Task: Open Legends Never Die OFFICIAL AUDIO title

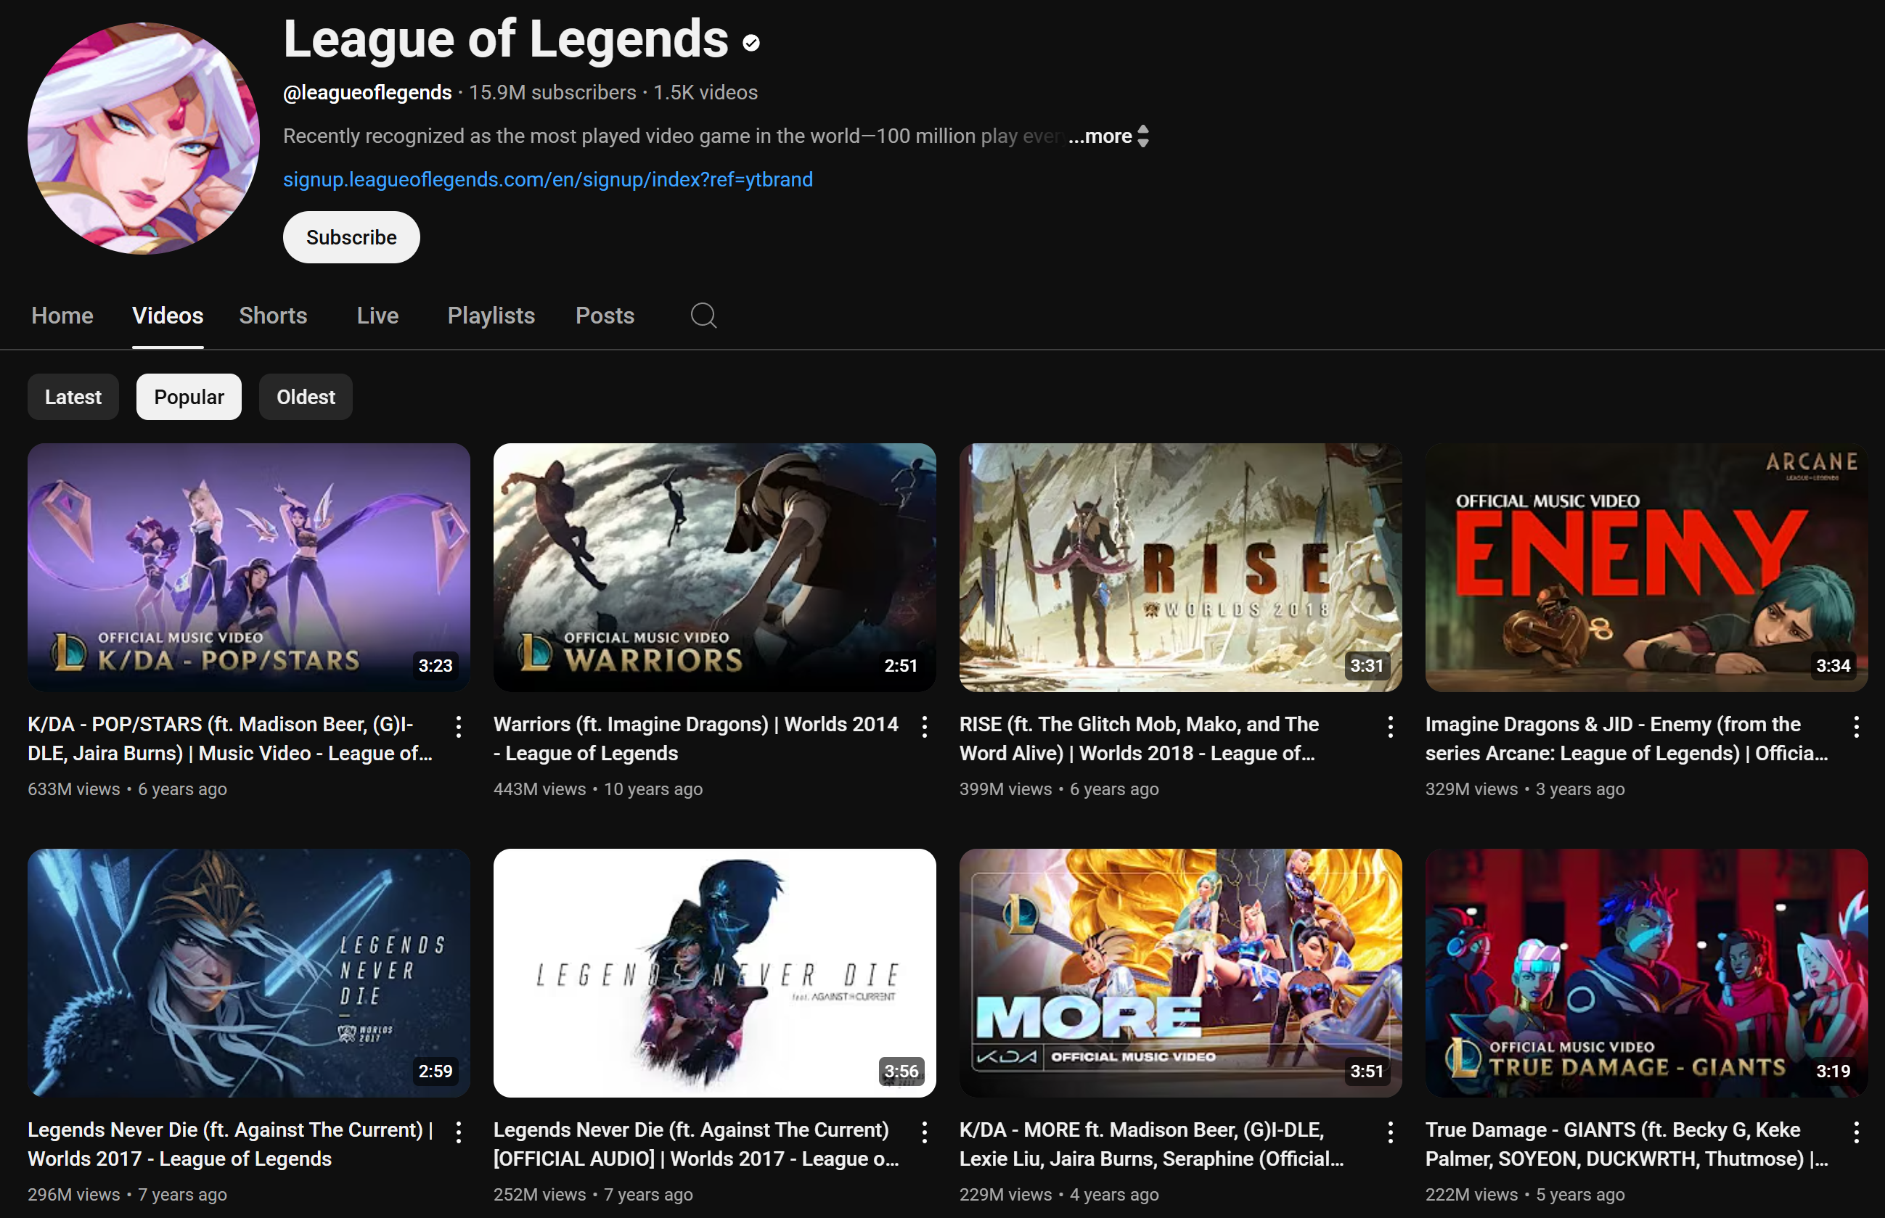Action: coord(695,1145)
